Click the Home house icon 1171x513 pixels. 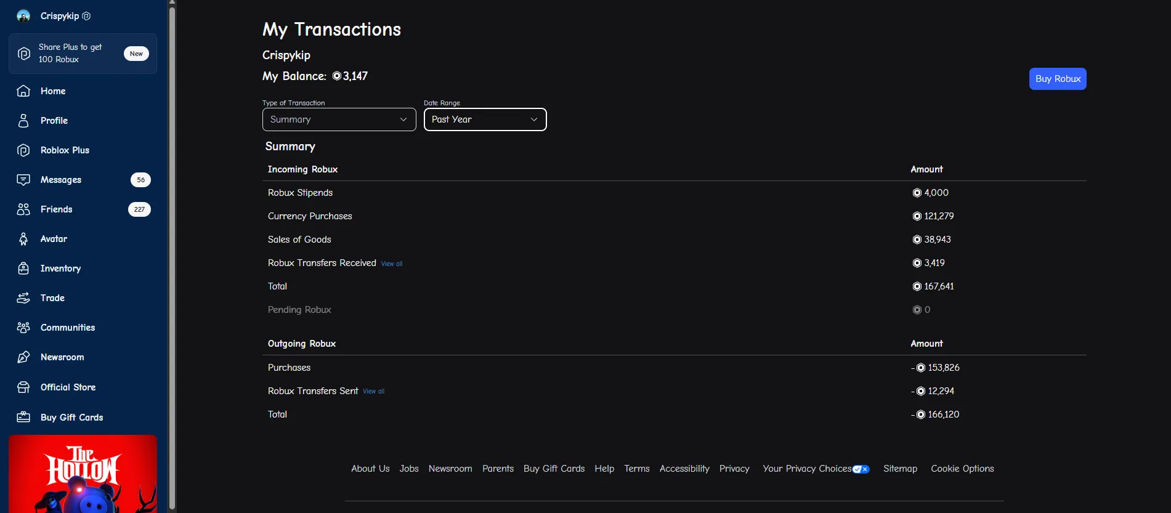[23, 91]
